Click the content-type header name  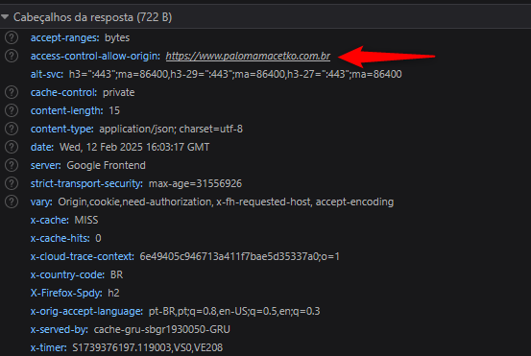62,130
